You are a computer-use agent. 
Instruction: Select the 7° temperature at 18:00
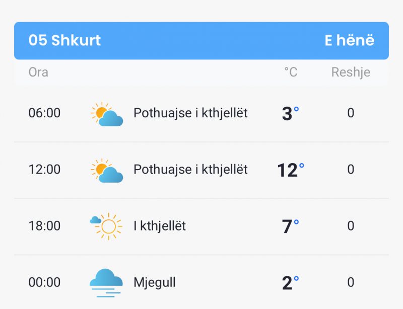pyautogui.click(x=290, y=226)
